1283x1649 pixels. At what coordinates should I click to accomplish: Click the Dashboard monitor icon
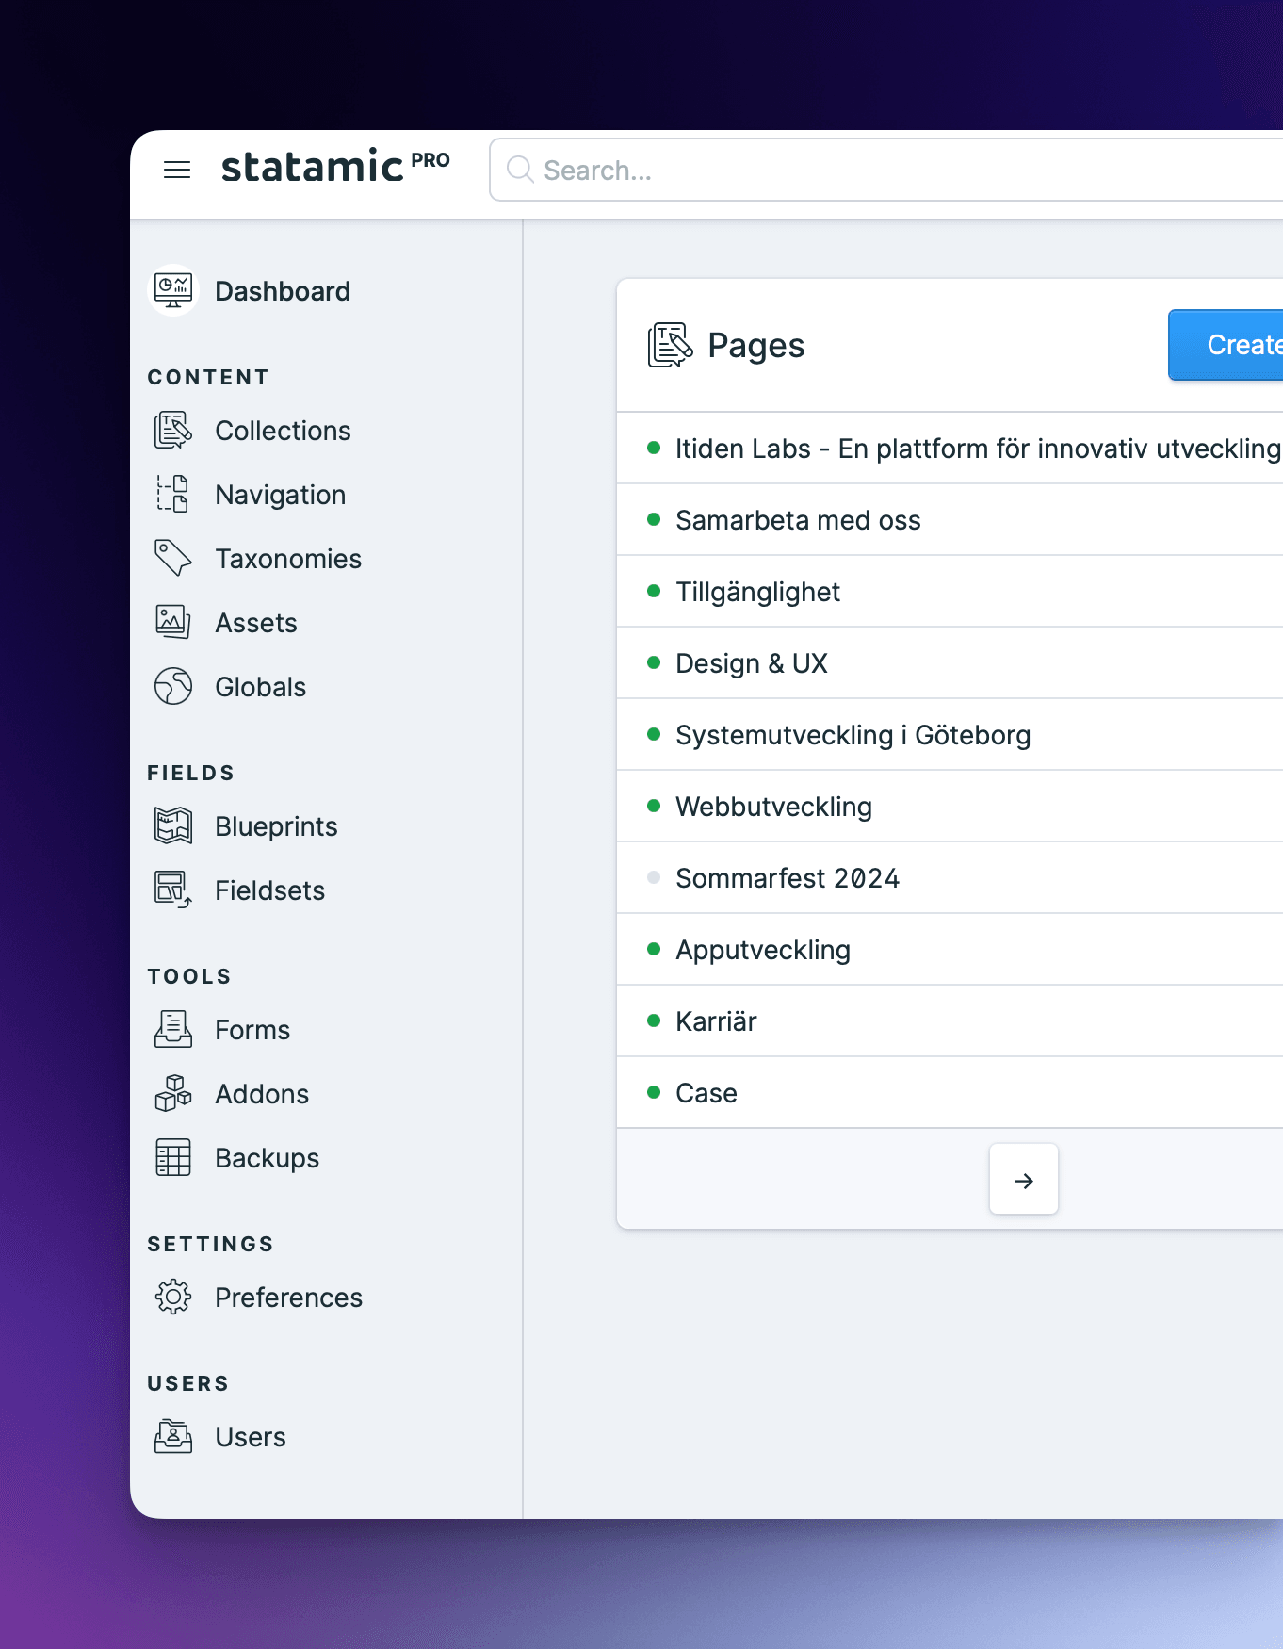pyautogui.click(x=173, y=290)
